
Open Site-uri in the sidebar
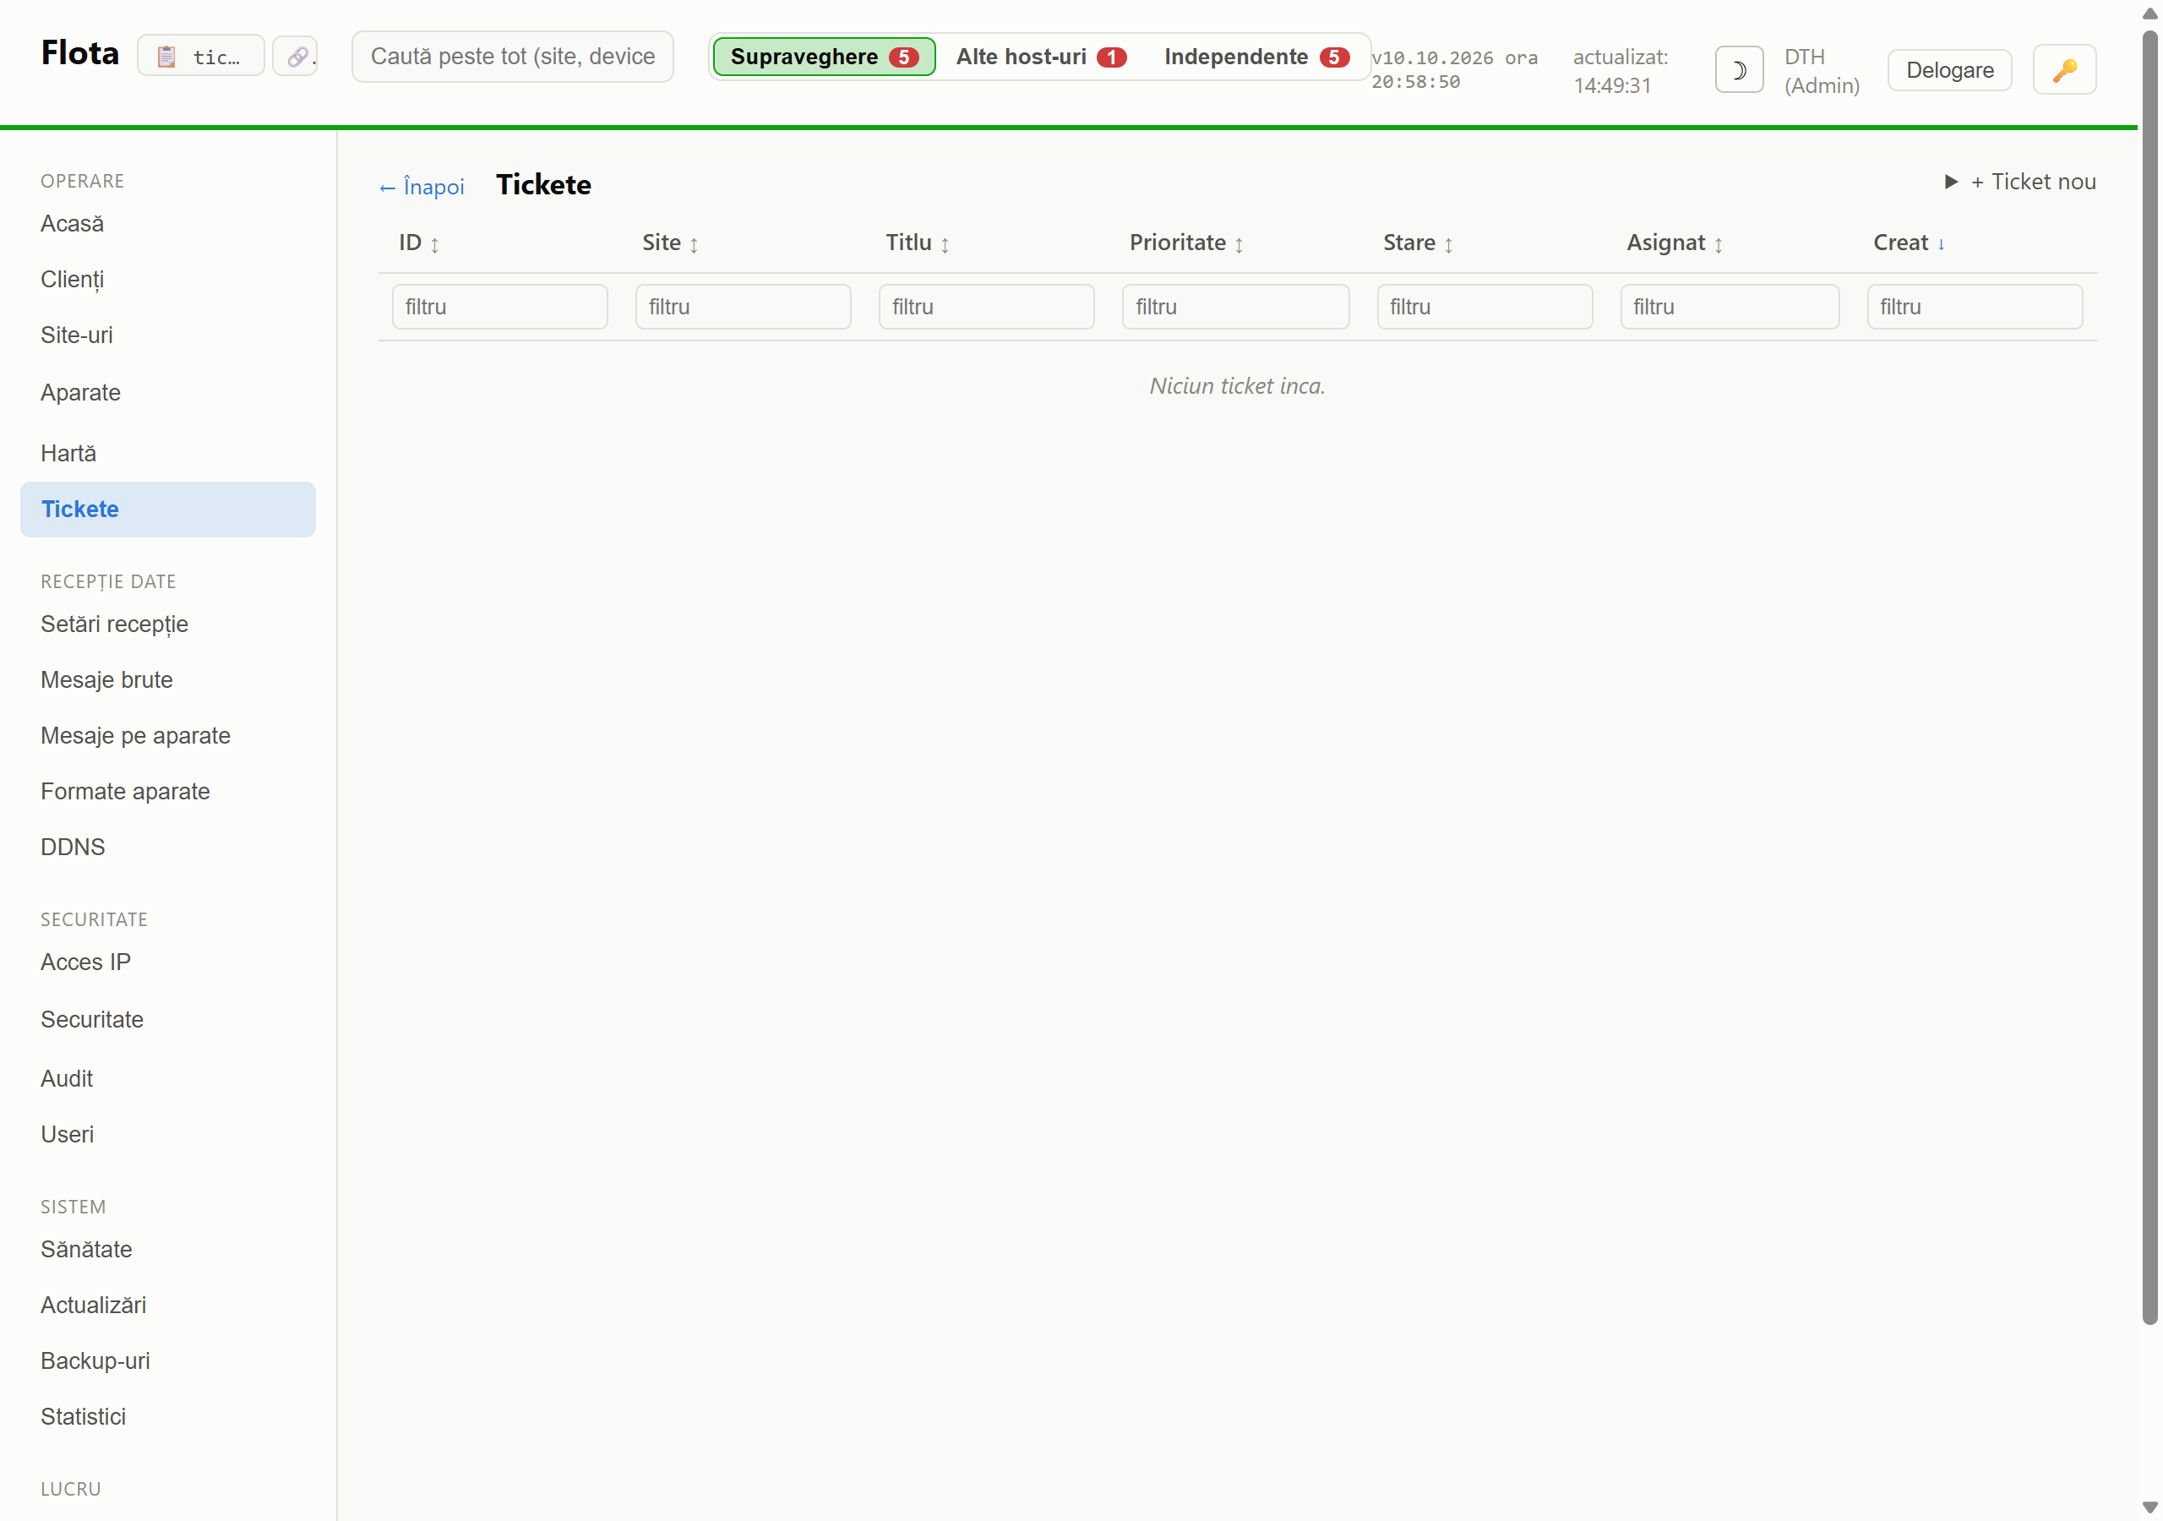(167, 335)
